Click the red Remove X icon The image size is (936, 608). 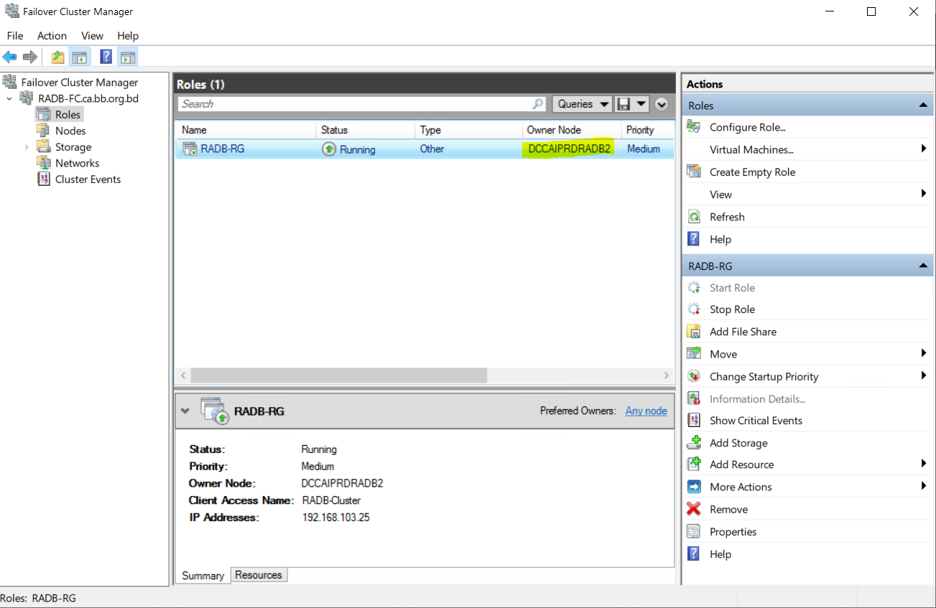[x=694, y=509]
